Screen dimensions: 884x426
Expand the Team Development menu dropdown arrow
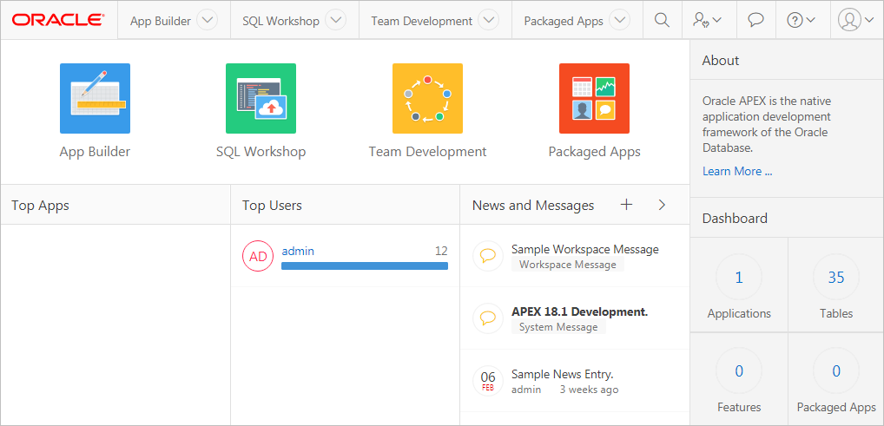[489, 20]
